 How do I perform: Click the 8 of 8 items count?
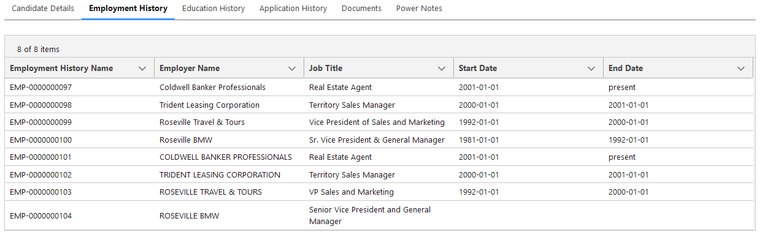pyautogui.click(x=38, y=50)
